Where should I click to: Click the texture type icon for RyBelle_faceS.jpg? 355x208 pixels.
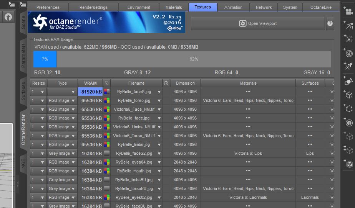click(107, 92)
